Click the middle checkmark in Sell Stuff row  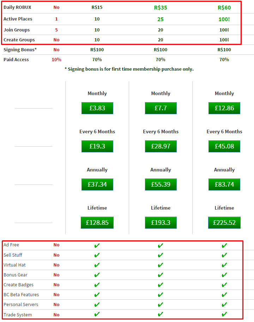coord(161,255)
